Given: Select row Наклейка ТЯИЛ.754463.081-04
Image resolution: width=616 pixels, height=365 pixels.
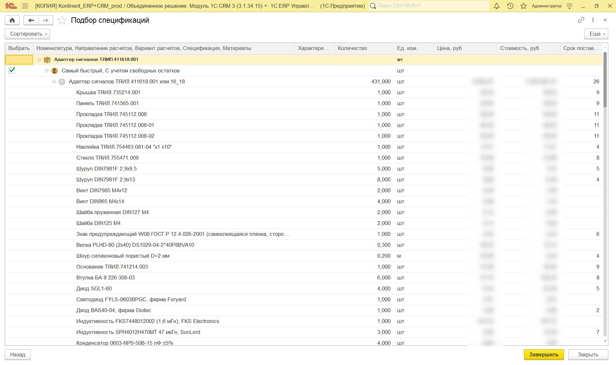Looking at the screenshot, I should pyautogui.click(x=304, y=147).
